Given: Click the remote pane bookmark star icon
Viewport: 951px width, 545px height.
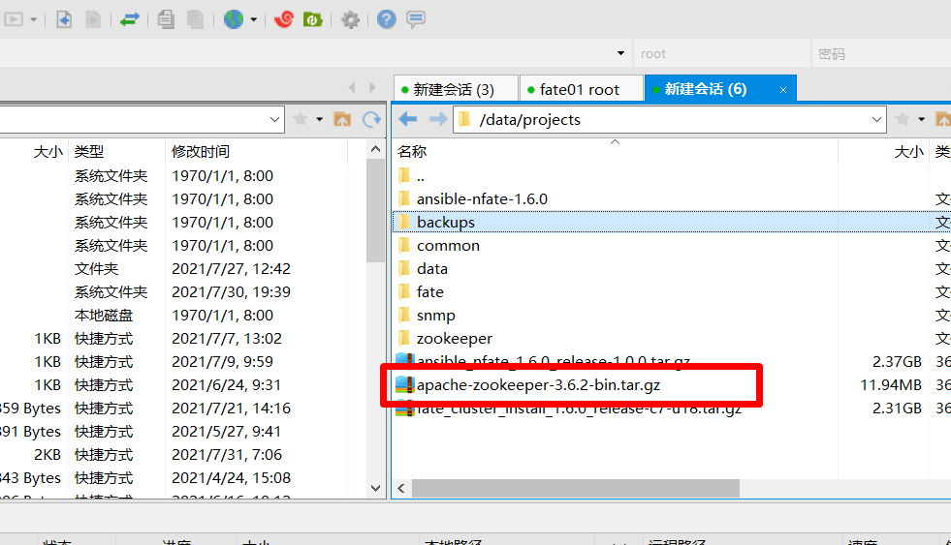Looking at the screenshot, I should tap(903, 119).
